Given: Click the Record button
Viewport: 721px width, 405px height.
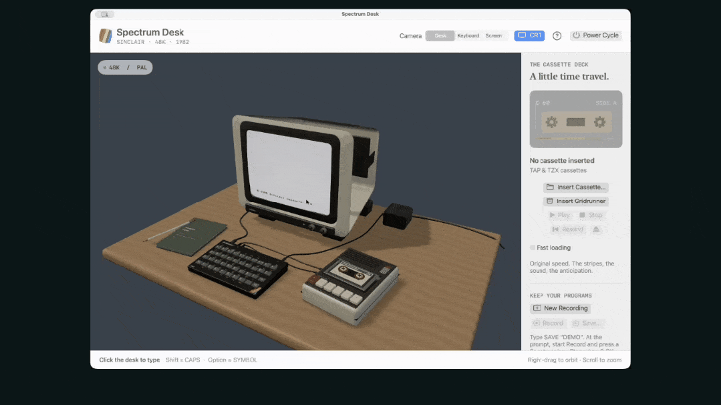Looking at the screenshot, I should point(548,323).
